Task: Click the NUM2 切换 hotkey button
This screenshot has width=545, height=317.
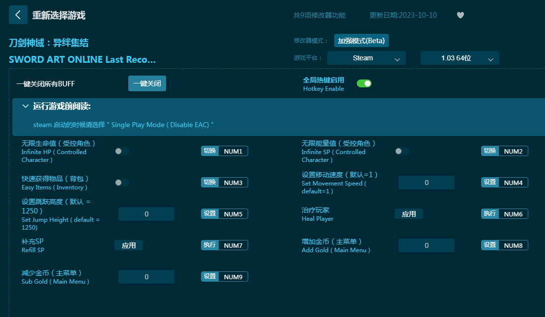Action: pos(504,151)
